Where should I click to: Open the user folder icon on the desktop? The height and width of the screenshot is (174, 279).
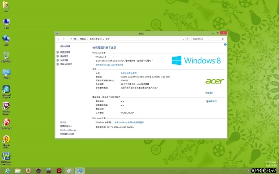click(x=6, y=5)
